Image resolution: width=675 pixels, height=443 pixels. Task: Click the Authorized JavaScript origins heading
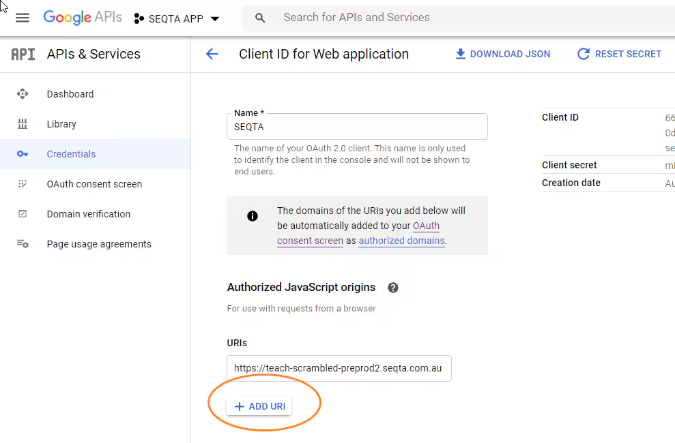301,287
